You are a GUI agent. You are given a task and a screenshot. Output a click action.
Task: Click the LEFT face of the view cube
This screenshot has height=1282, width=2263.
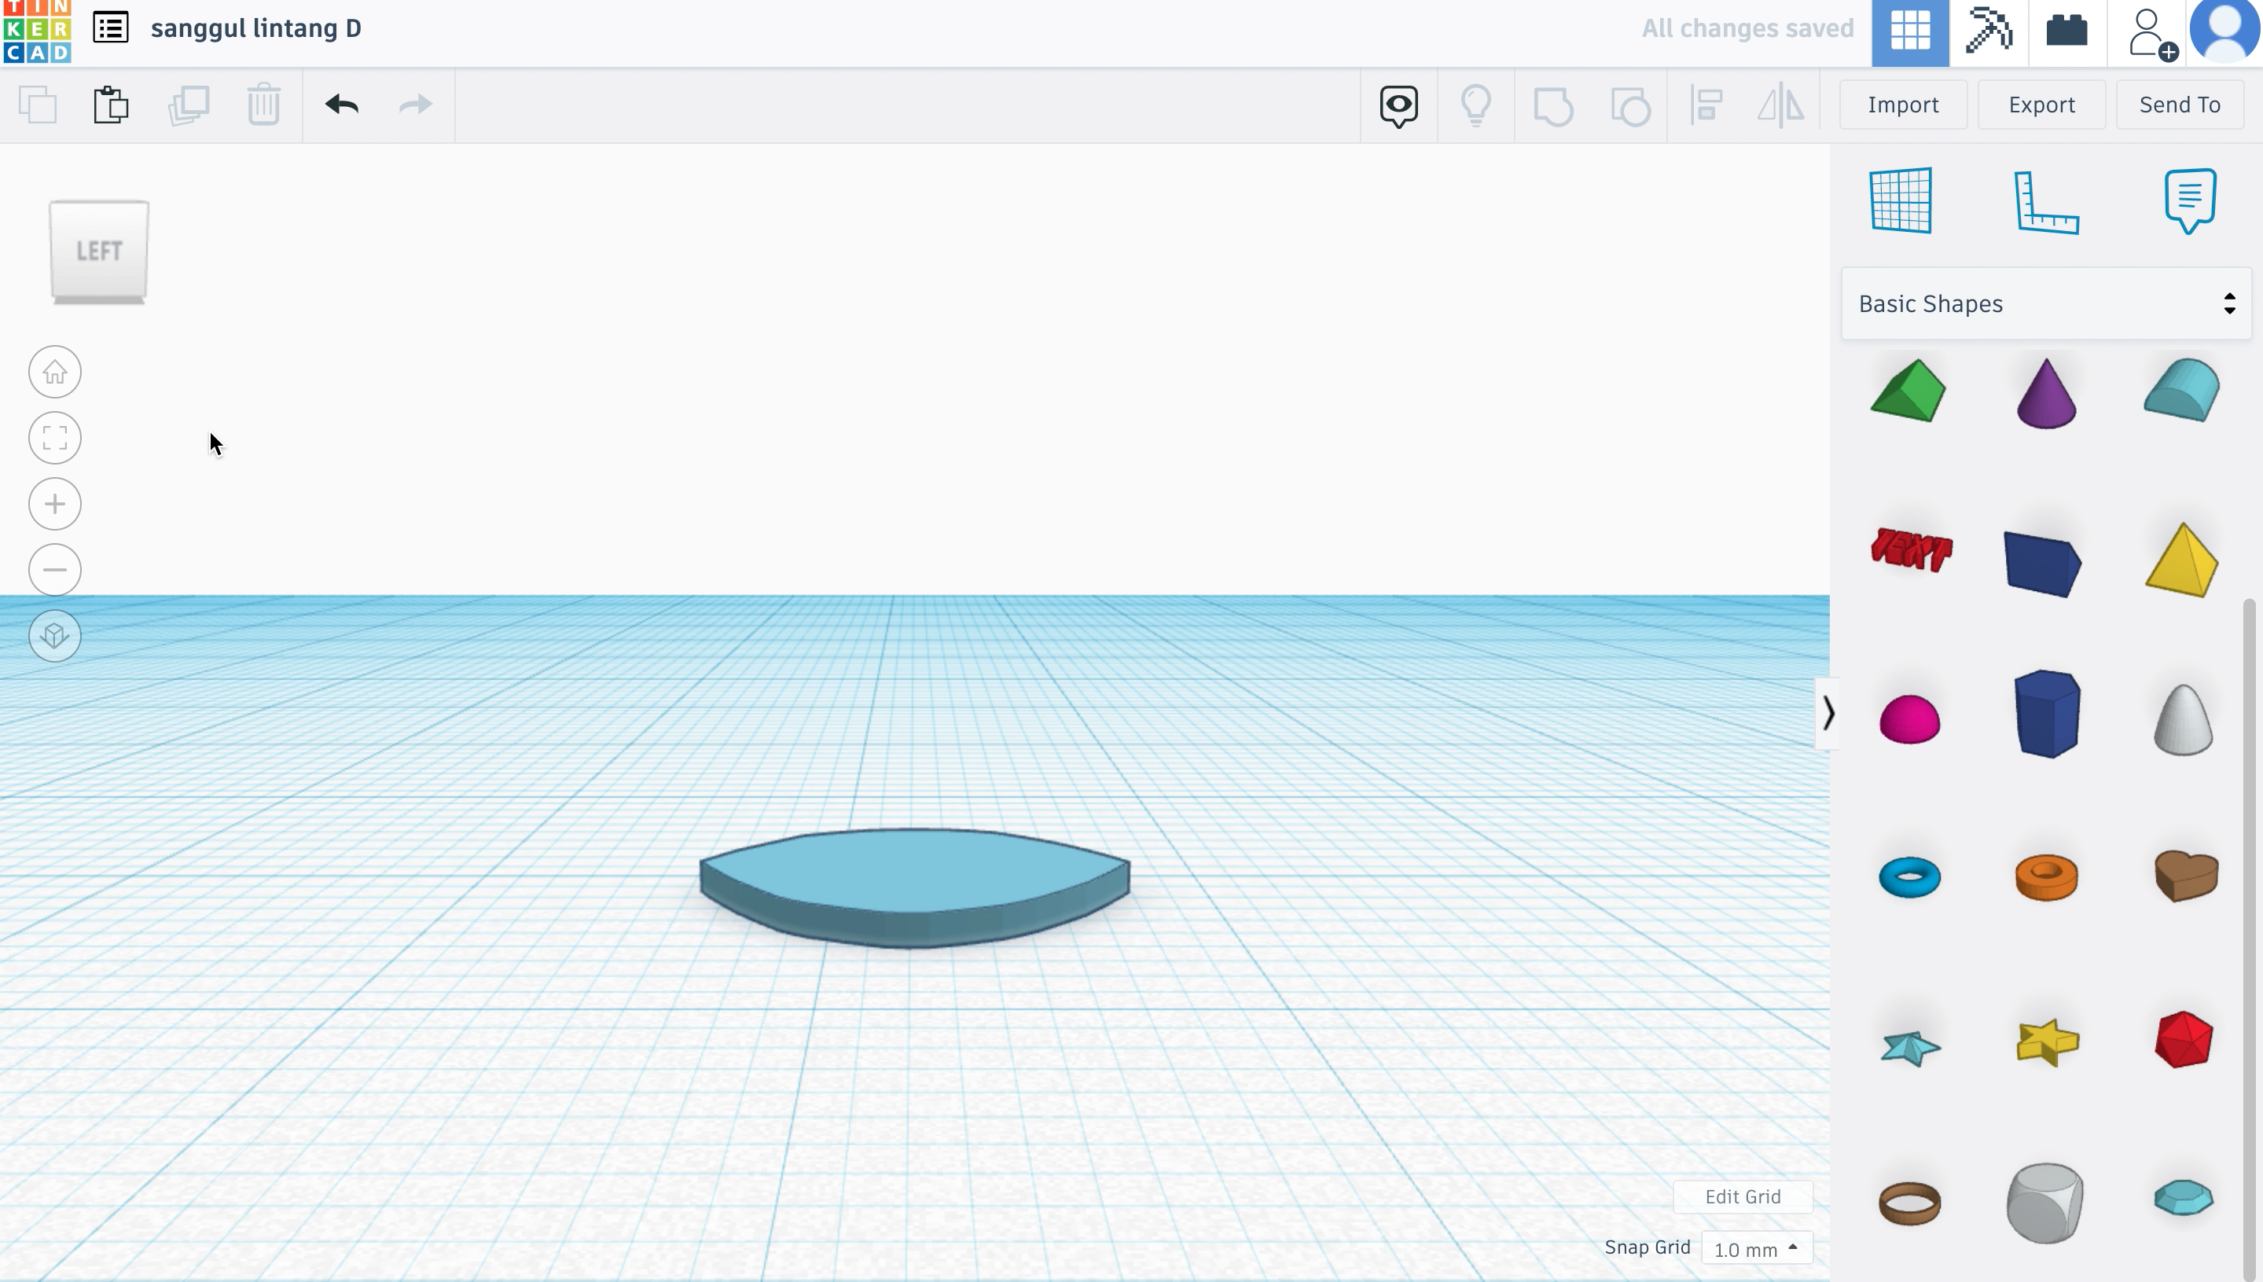point(98,250)
